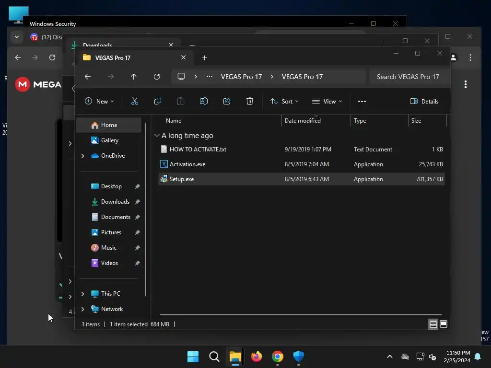The height and width of the screenshot is (368, 491).
Task: Expand This PC in the navigation pane
Action: [x=82, y=294]
